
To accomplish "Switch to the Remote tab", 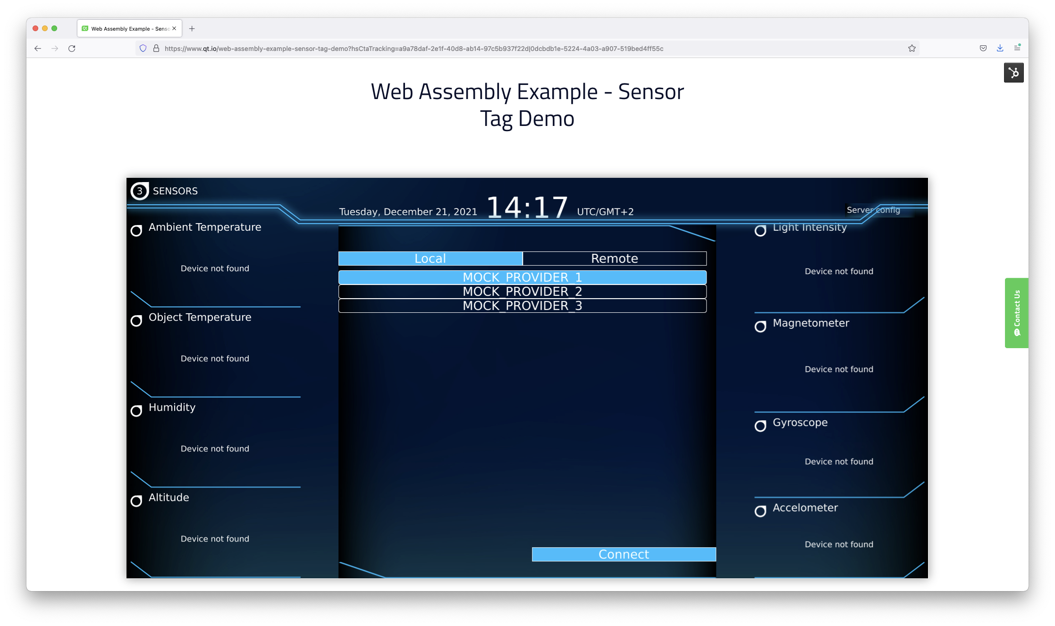I will pos(615,258).
